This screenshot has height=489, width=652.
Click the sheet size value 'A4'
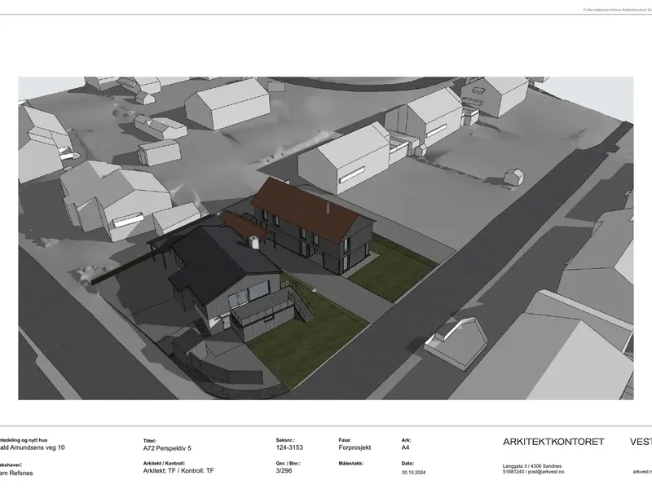tap(405, 447)
